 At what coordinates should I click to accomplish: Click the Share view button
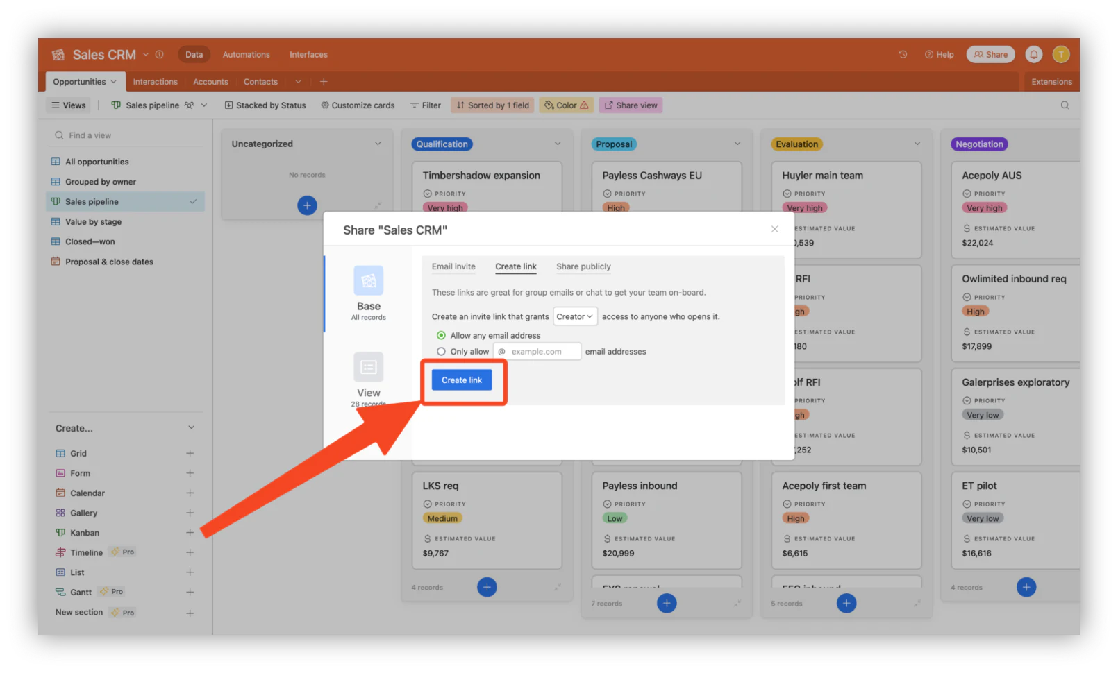631,105
